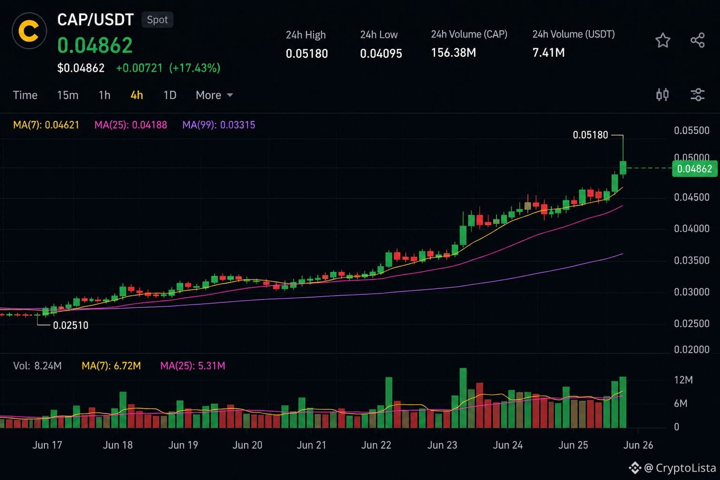Click the CAP coin logo icon
This screenshot has width=720, height=480.
(x=29, y=31)
